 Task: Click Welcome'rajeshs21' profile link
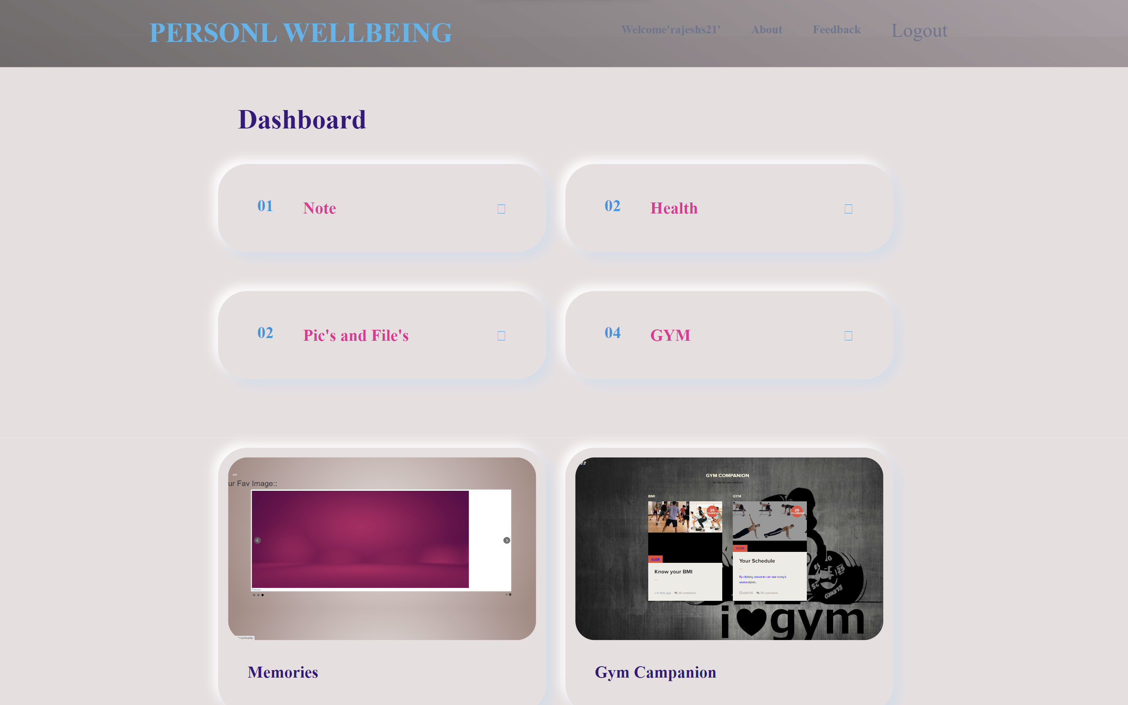671,30
